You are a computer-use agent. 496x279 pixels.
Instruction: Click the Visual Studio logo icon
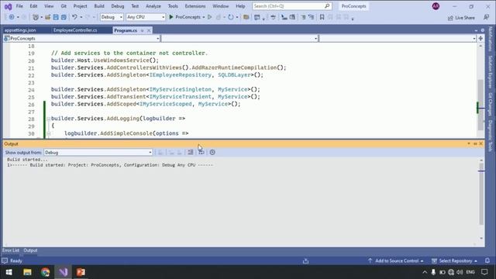click(9, 6)
